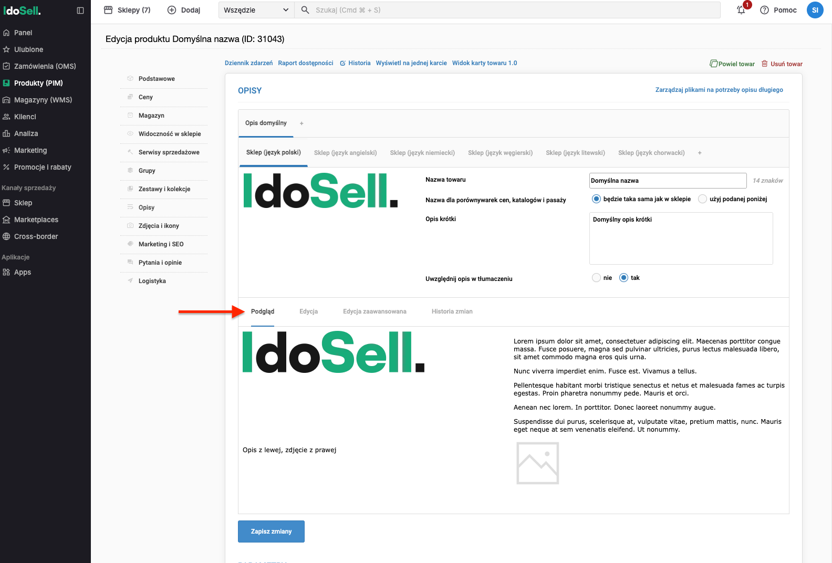Open Dziennik zdarzeń link
832x563 pixels.
(248, 63)
